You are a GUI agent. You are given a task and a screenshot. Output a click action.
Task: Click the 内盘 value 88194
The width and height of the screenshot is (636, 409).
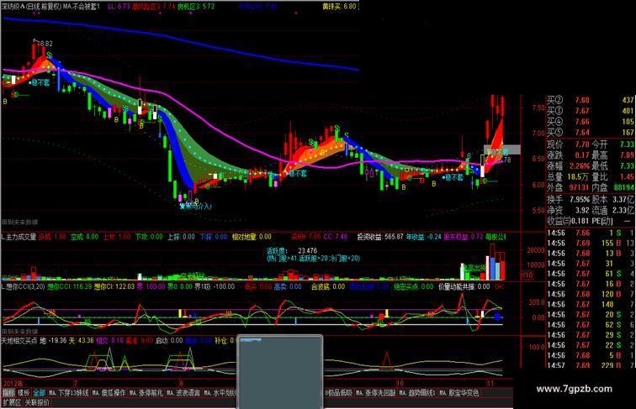624,188
